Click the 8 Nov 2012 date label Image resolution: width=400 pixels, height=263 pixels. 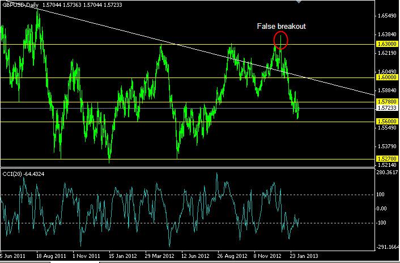[269, 256]
